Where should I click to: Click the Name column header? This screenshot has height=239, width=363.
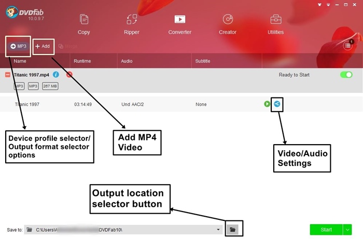[20, 61]
